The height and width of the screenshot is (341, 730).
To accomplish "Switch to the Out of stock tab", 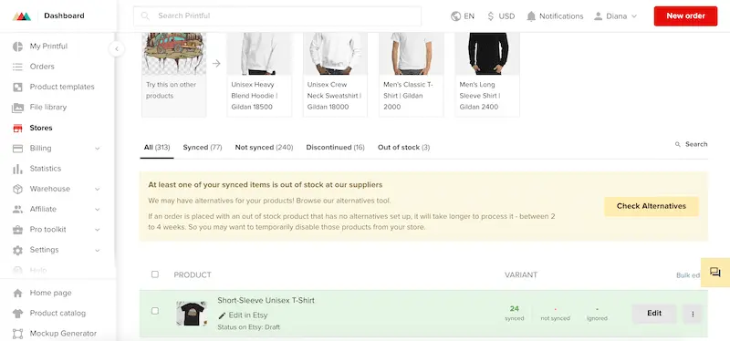I will pyautogui.click(x=403, y=147).
